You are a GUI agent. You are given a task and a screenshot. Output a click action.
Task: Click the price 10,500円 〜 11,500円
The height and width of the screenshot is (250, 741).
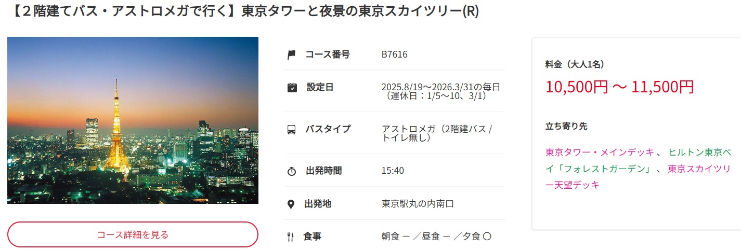(619, 87)
